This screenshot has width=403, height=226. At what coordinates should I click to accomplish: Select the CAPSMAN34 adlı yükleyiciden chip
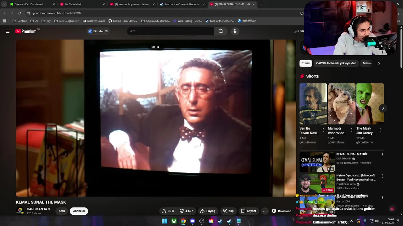[336, 63]
